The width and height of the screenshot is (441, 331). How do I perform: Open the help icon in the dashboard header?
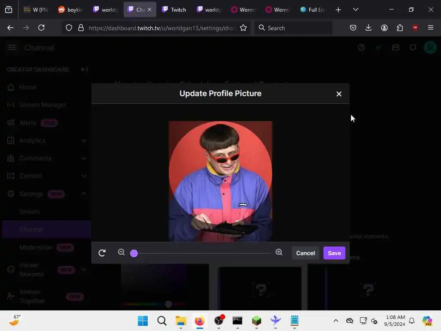pyautogui.click(x=361, y=47)
